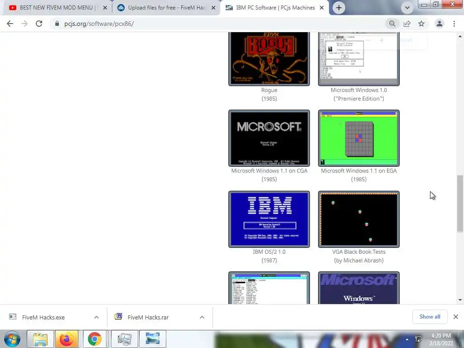Open the downloaded FiveM Hacks.rar file

click(x=148, y=317)
